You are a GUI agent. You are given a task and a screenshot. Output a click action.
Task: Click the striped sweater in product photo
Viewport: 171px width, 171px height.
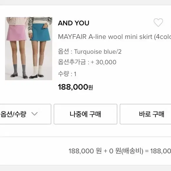40,24
